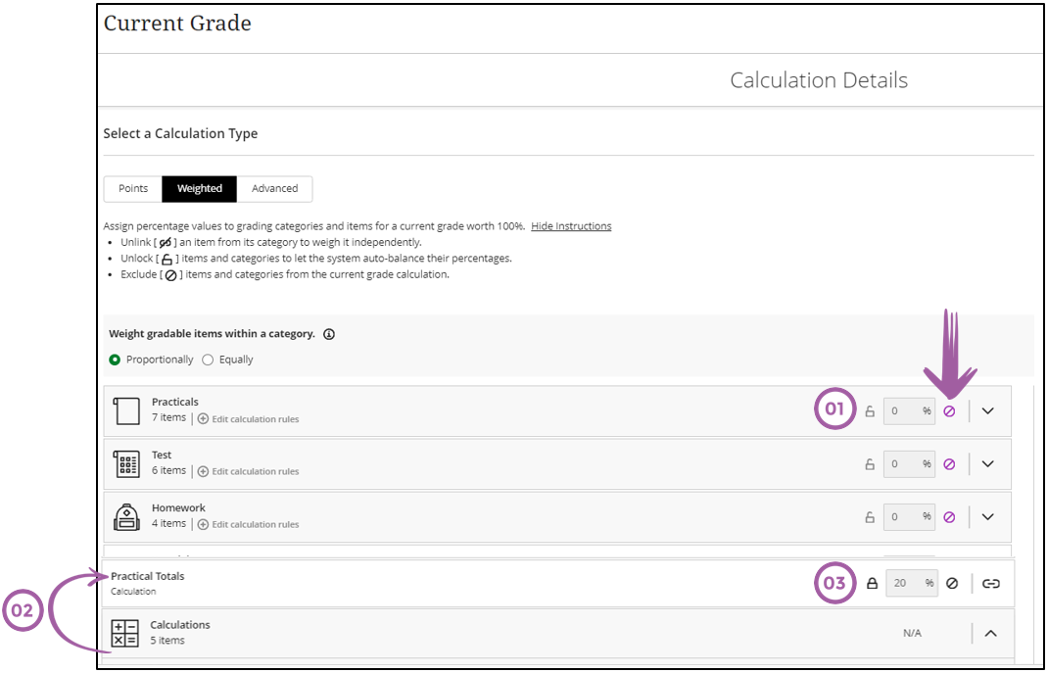The image size is (1048, 673).
Task: Click the Hide Instructions link
Action: click(571, 226)
